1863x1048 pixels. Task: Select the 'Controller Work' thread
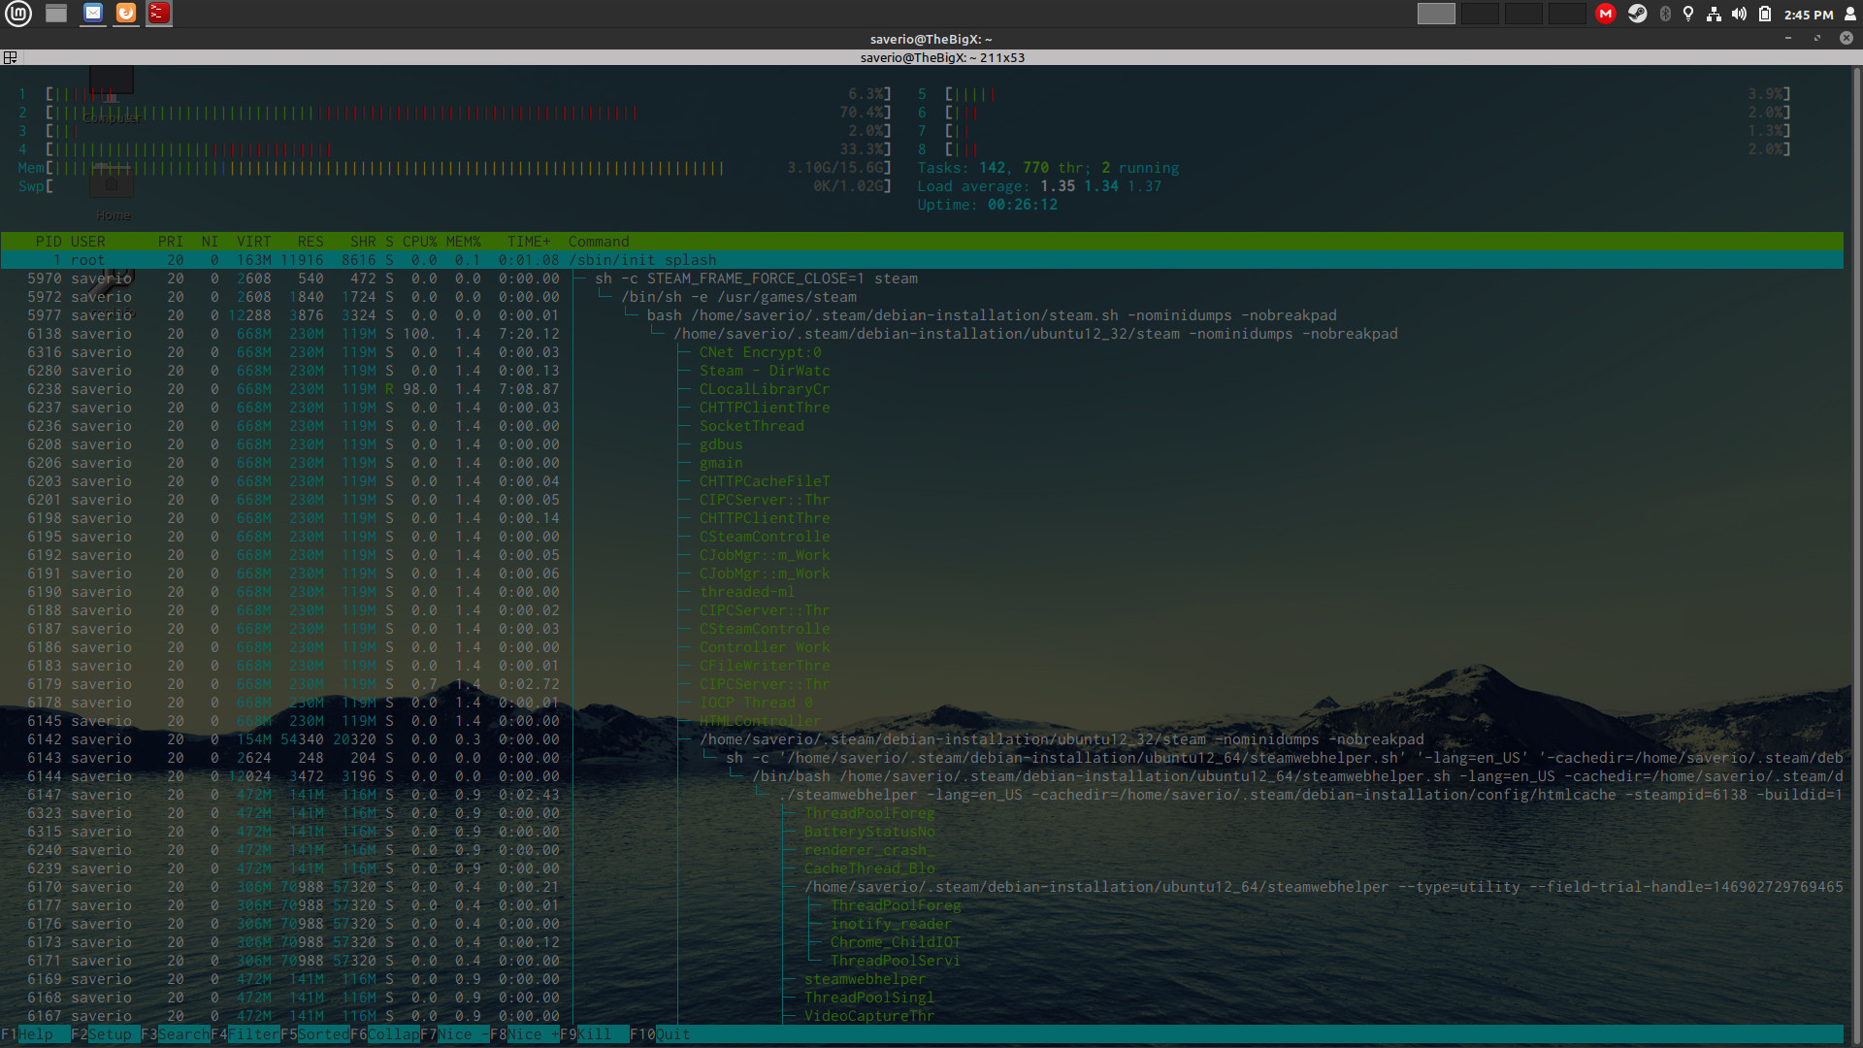point(765,647)
